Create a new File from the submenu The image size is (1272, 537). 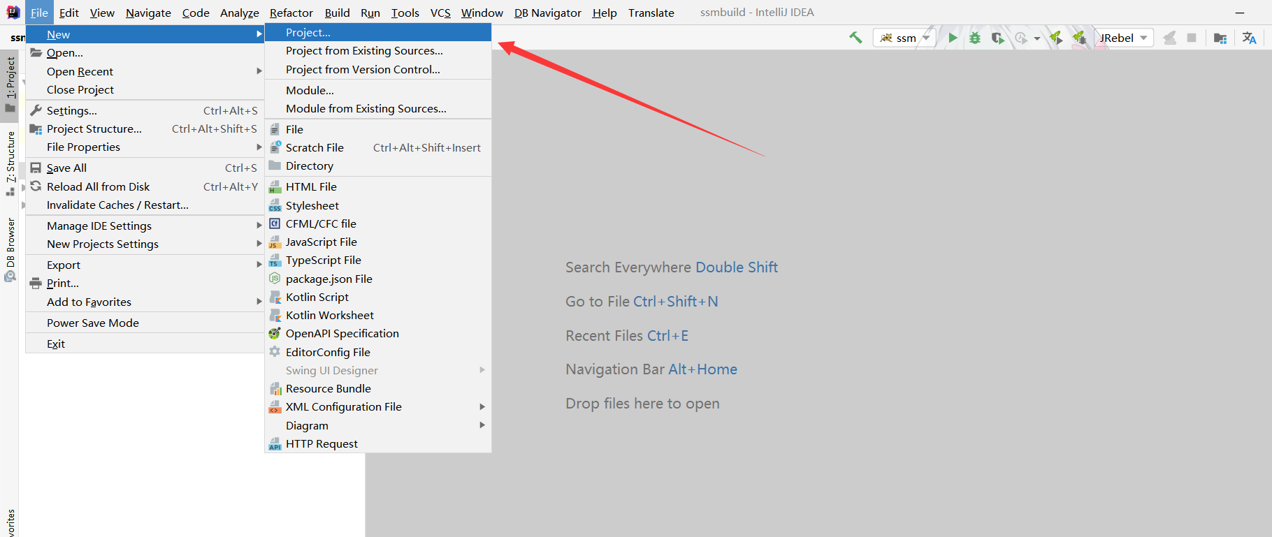click(378, 129)
